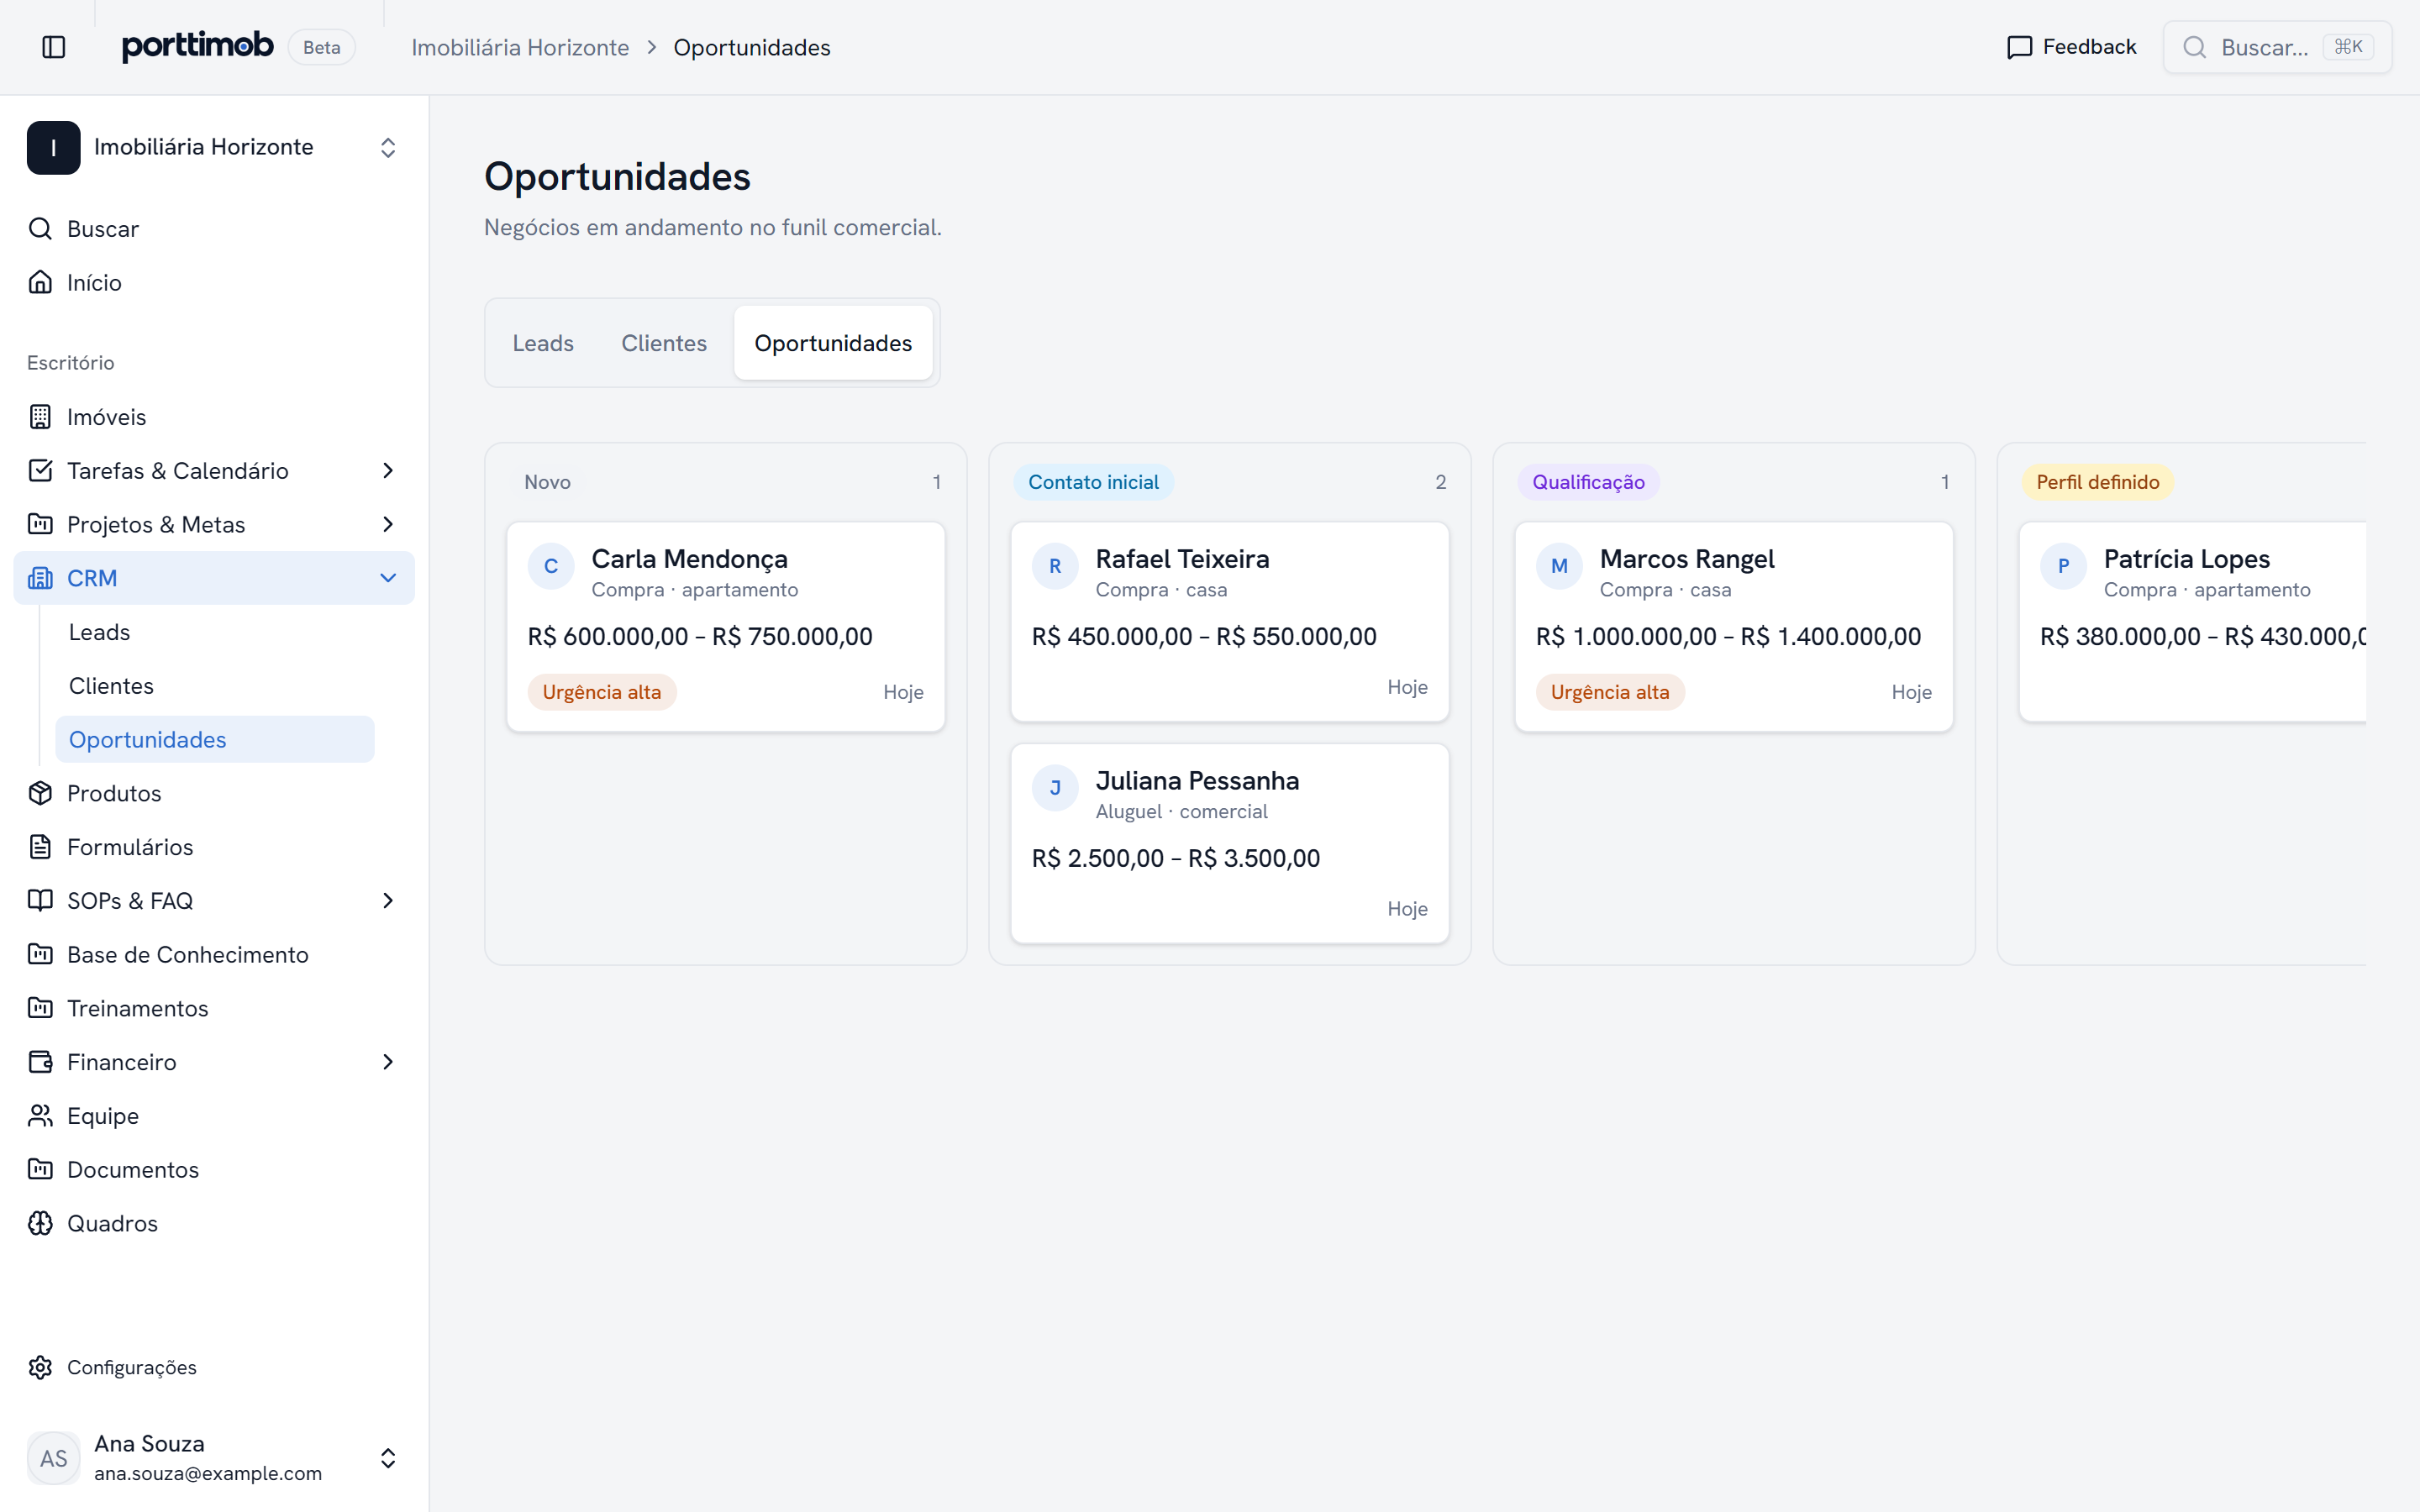Collapse the CRM section chevron
2420x1512 pixels.
click(388, 578)
